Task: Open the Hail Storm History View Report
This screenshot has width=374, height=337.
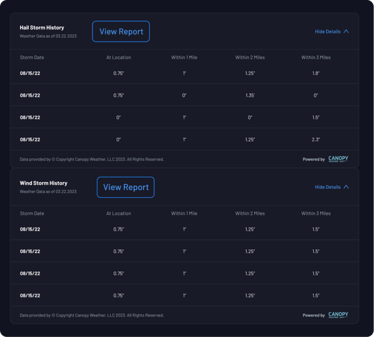Action: pyautogui.click(x=121, y=31)
